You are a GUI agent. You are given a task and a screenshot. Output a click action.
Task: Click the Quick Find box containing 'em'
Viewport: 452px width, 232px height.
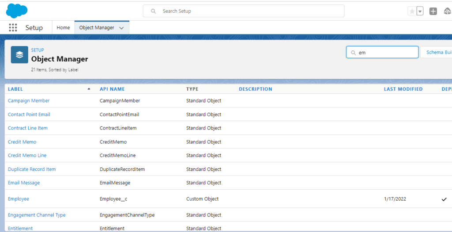382,52
